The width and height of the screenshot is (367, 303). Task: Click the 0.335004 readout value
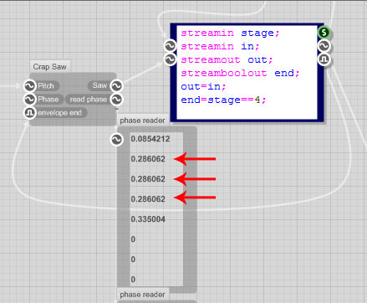148,219
